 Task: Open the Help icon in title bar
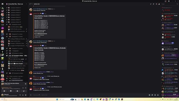(169, 1)
